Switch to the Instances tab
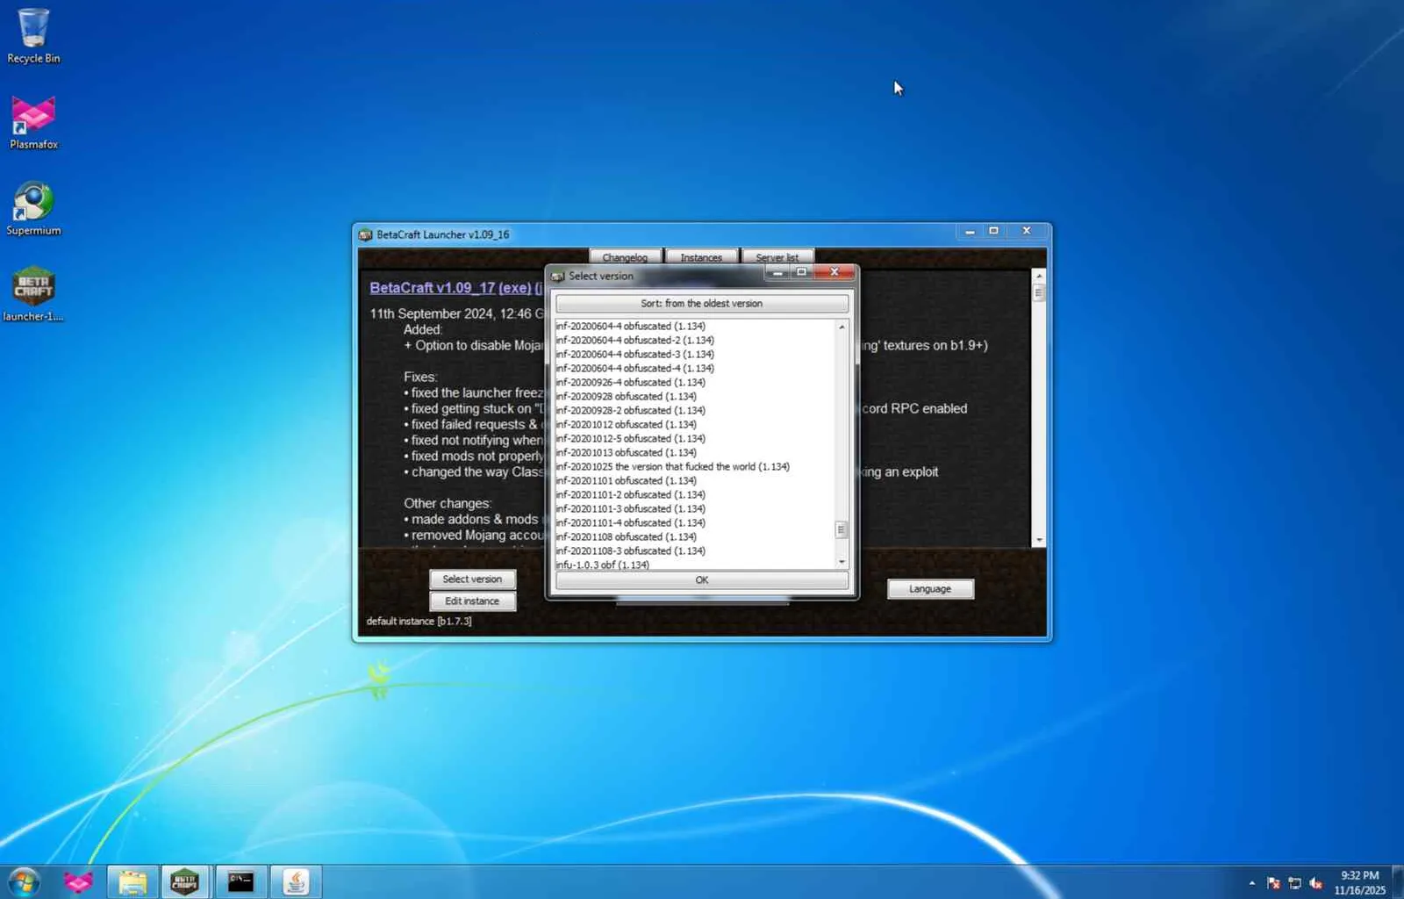1404x899 pixels. click(x=701, y=257)
